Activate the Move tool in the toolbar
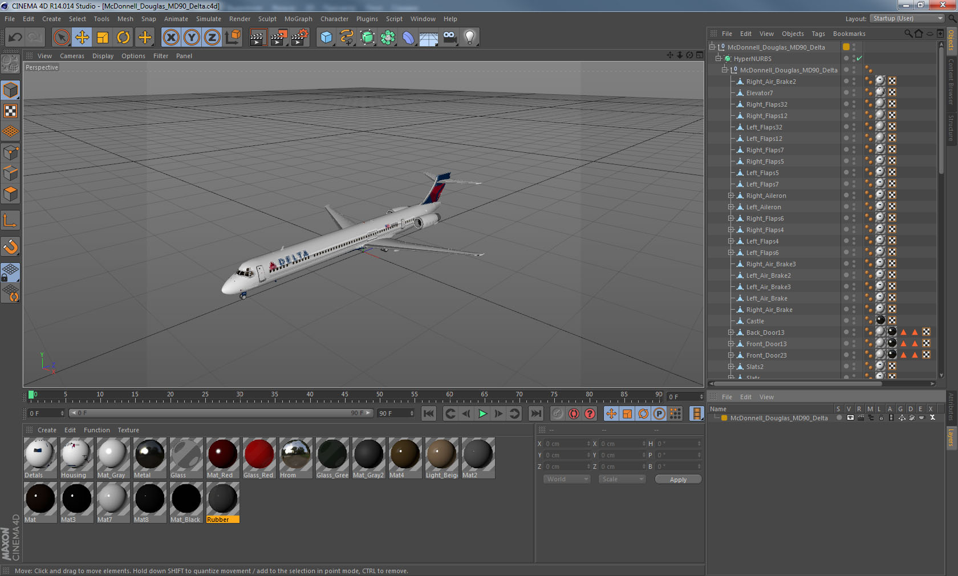This screenshot has width=958, height=576. click(82, 38)
